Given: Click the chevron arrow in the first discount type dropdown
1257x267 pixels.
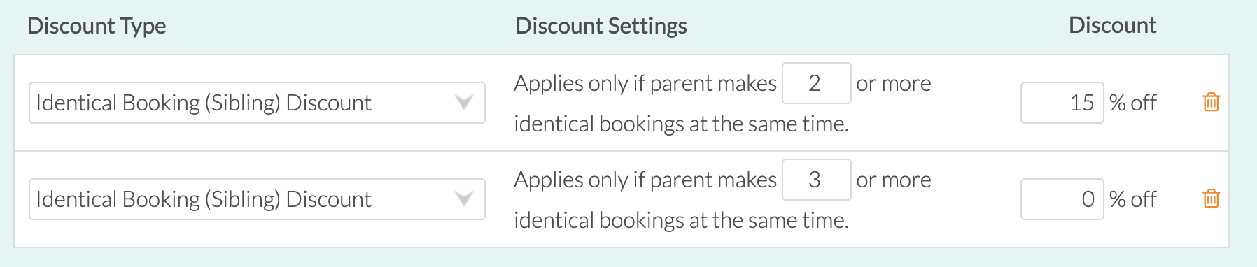Looking at the screenshot, I should [x=463, y=103].
